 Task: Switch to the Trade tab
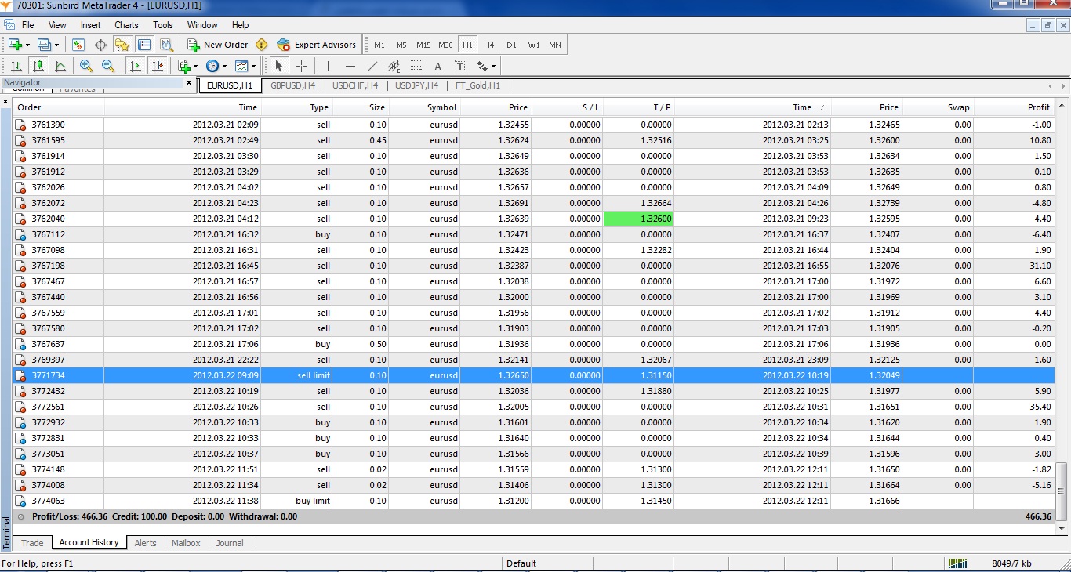(x=32, y=542)
